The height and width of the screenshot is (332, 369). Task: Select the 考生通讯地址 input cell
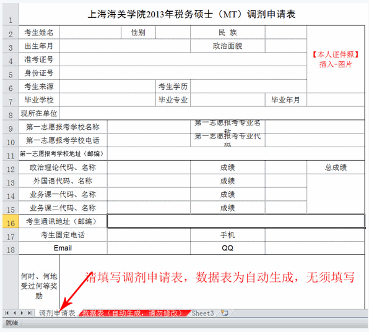(x=236, y=221)
